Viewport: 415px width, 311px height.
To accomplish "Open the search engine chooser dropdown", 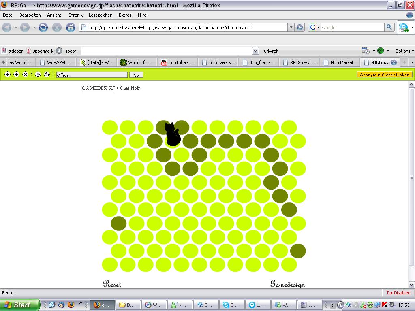I will pyautogui.click(x=318, y=27).
